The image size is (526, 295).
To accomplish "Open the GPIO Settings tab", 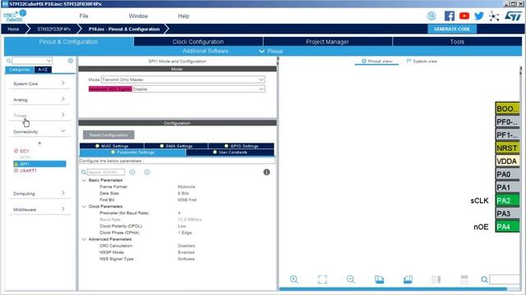I will pyautogui.click(x=241, y=146).
